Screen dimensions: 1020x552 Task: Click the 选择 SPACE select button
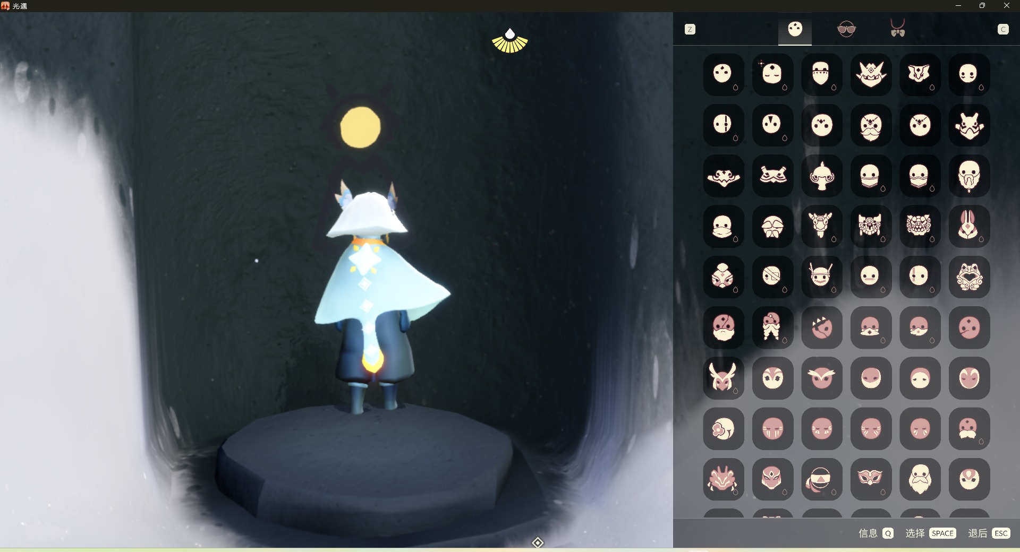click(x=931, y=533)
